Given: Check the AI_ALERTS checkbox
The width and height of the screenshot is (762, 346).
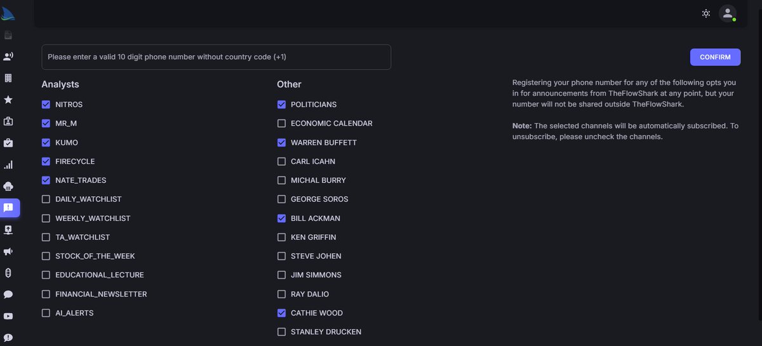Looking at the screenshot, I should click(46, 313).
